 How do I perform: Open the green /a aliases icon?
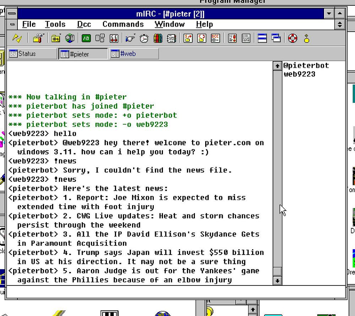(x=86, y=38)
